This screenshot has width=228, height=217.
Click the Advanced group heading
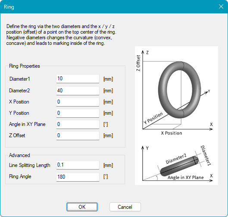click(x=19, y=155)
